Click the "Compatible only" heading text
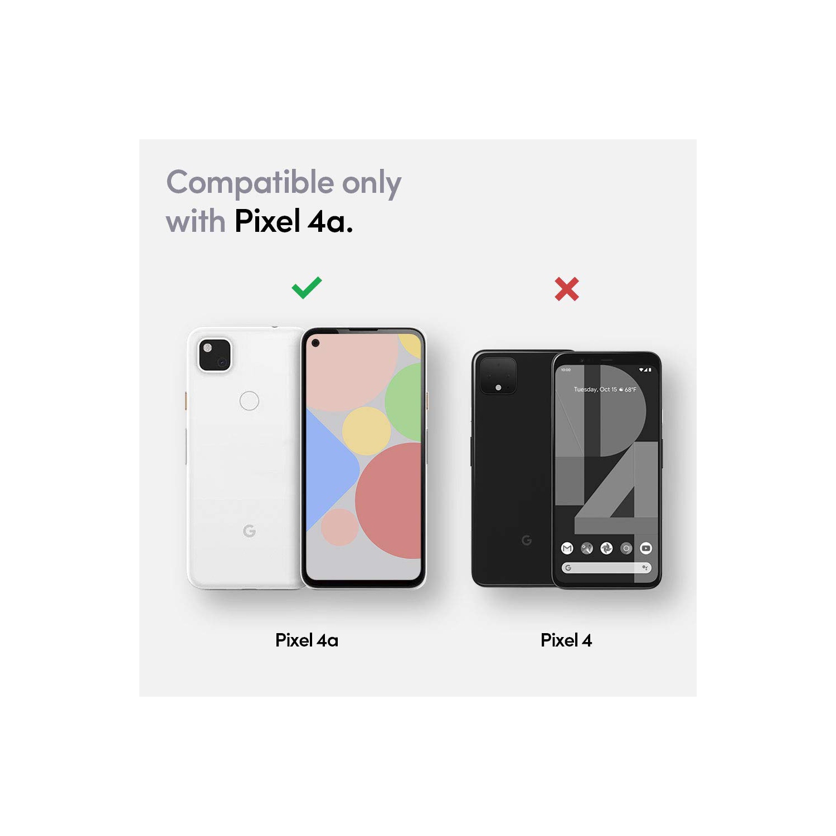The image size is (836, 836). (x=284, y=183)
